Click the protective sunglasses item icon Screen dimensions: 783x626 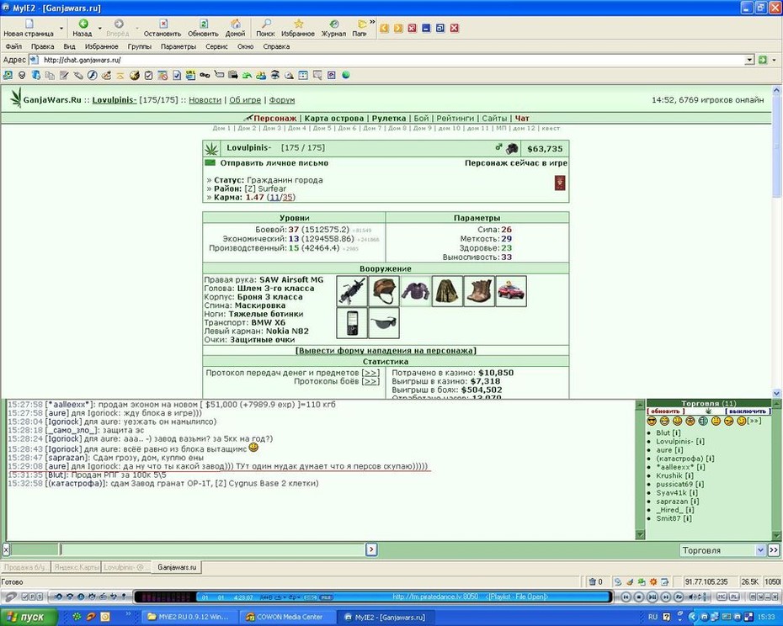coord(384,323)
